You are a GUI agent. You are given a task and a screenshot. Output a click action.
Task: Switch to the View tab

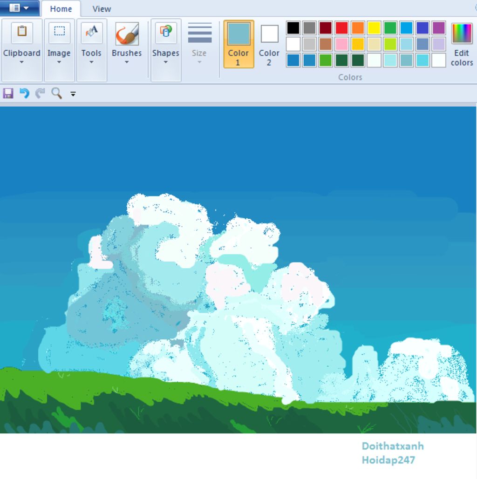102,9
